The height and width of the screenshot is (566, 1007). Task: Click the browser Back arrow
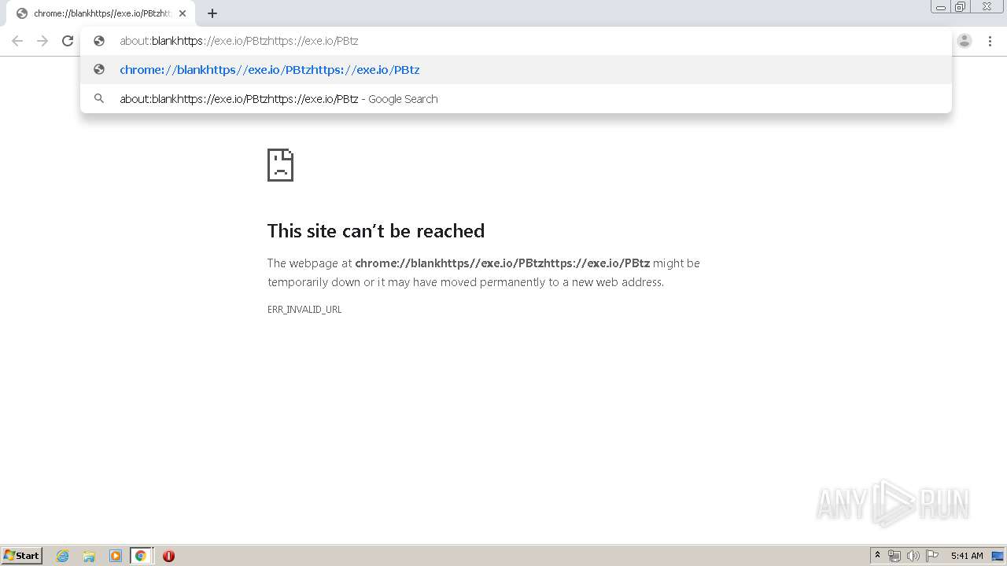(x=17, y=41)
